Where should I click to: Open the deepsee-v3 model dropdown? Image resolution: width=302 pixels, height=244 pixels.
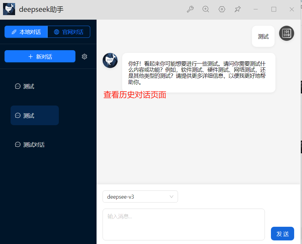click(140, 197)
